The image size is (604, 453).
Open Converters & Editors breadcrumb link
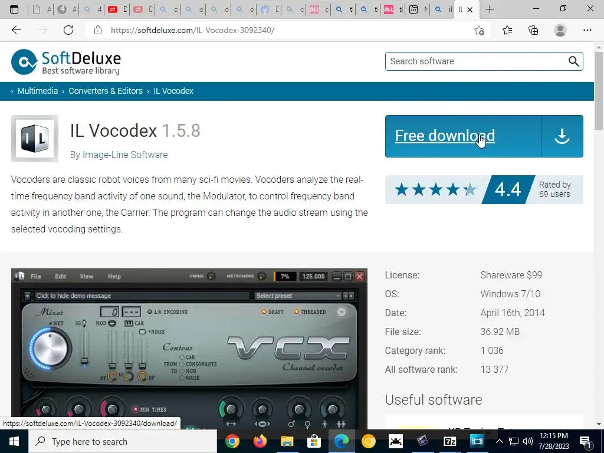106,91
